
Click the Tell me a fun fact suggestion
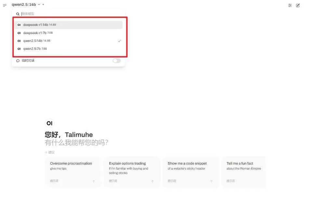(x=243, y=172)
